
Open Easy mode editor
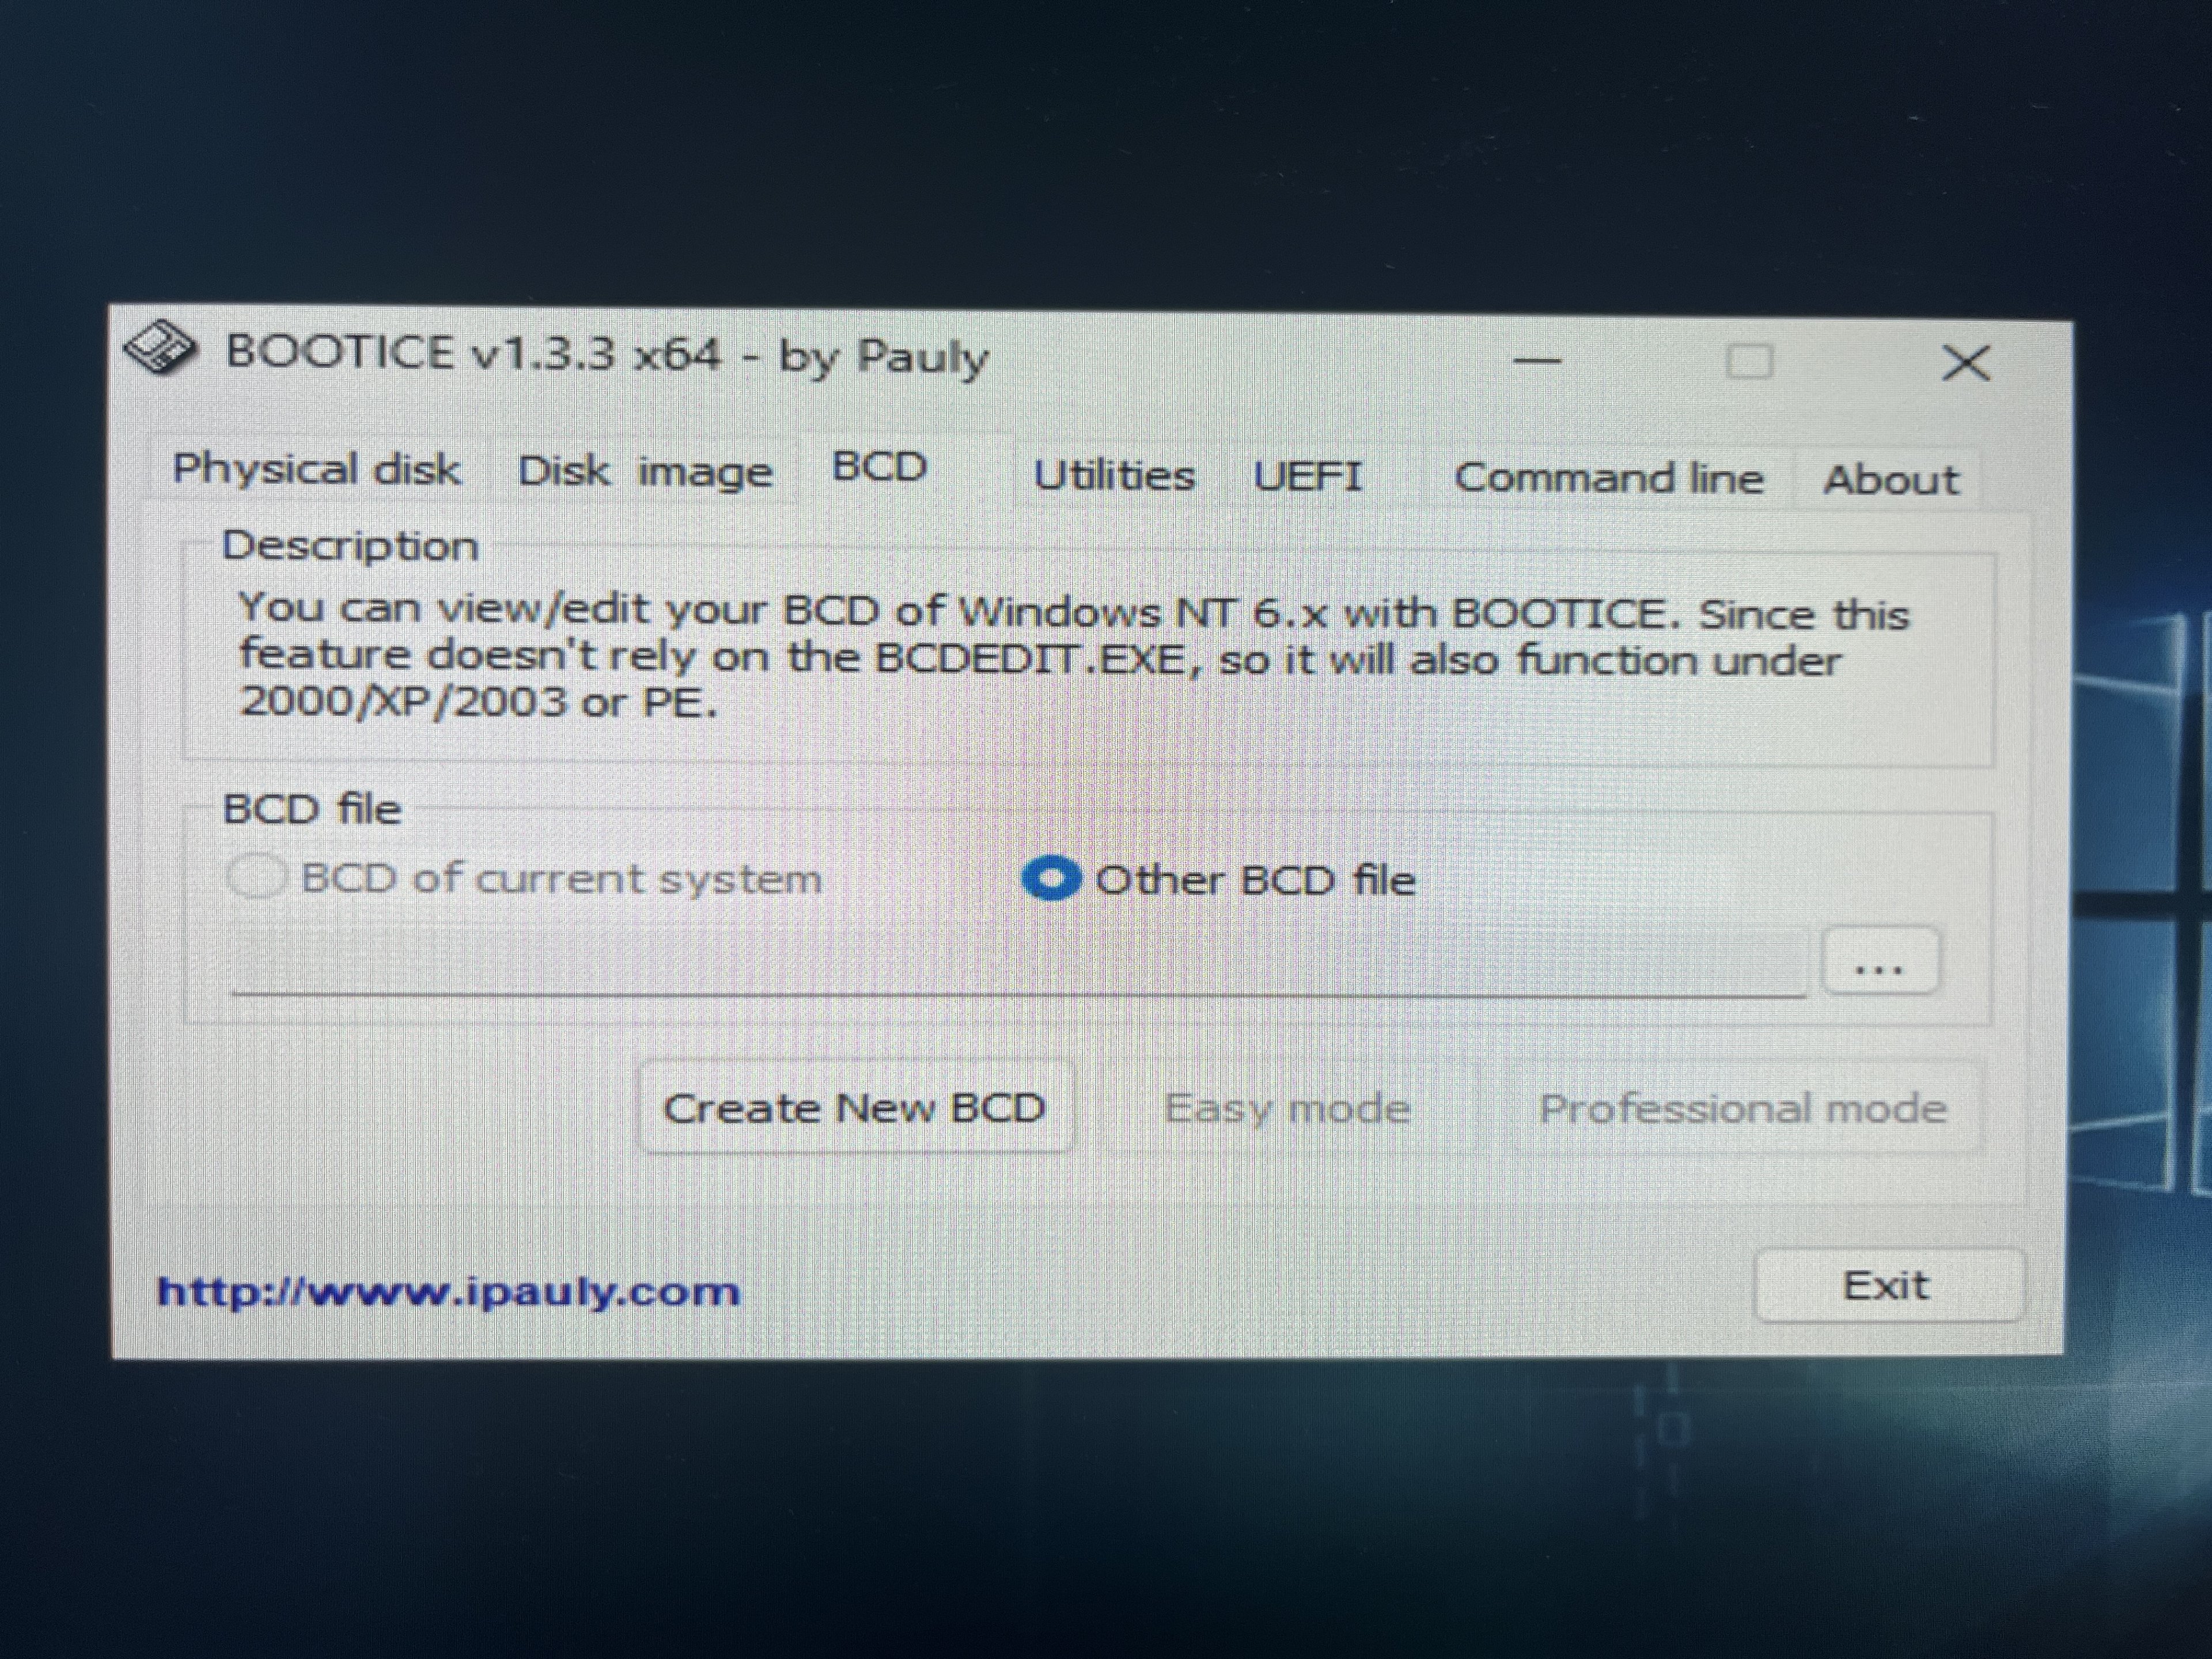pyautogui.click(x=1288, y=1108)
